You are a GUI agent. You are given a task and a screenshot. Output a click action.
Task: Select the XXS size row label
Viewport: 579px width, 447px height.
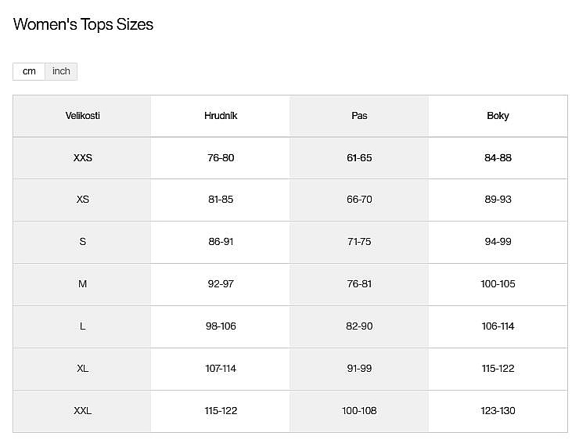coord(83,158)
